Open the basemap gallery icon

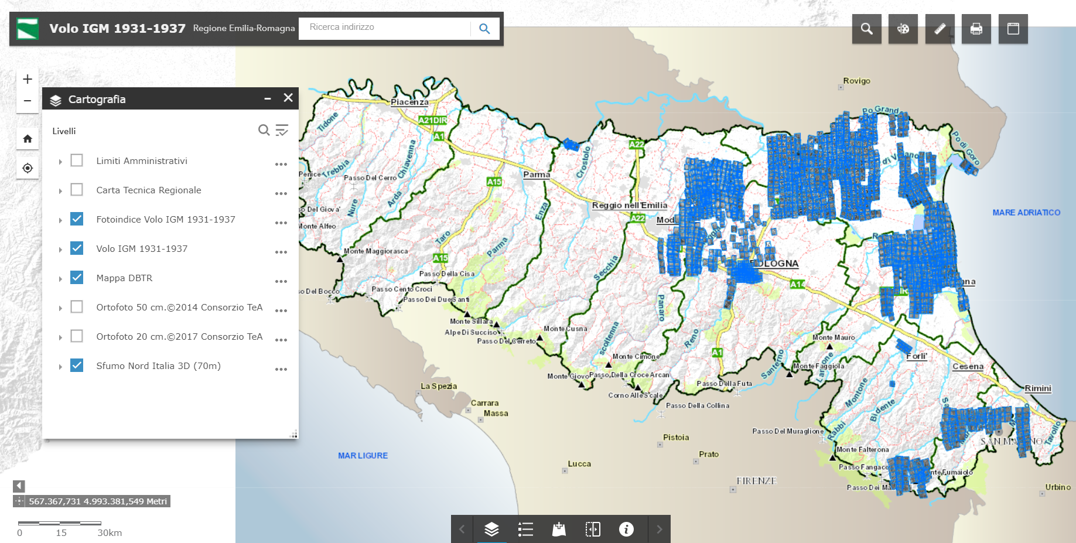click(903, 29)
